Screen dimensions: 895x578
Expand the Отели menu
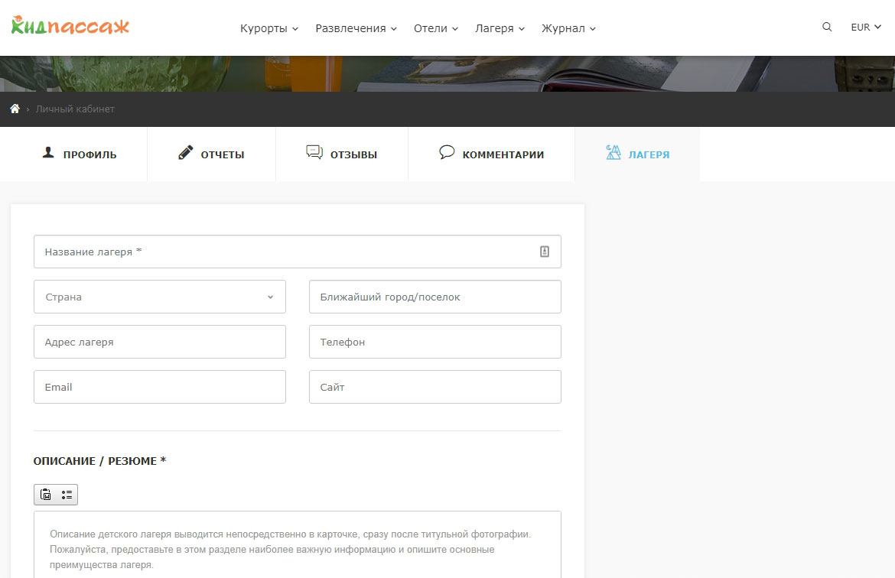[x=436, y=28]
